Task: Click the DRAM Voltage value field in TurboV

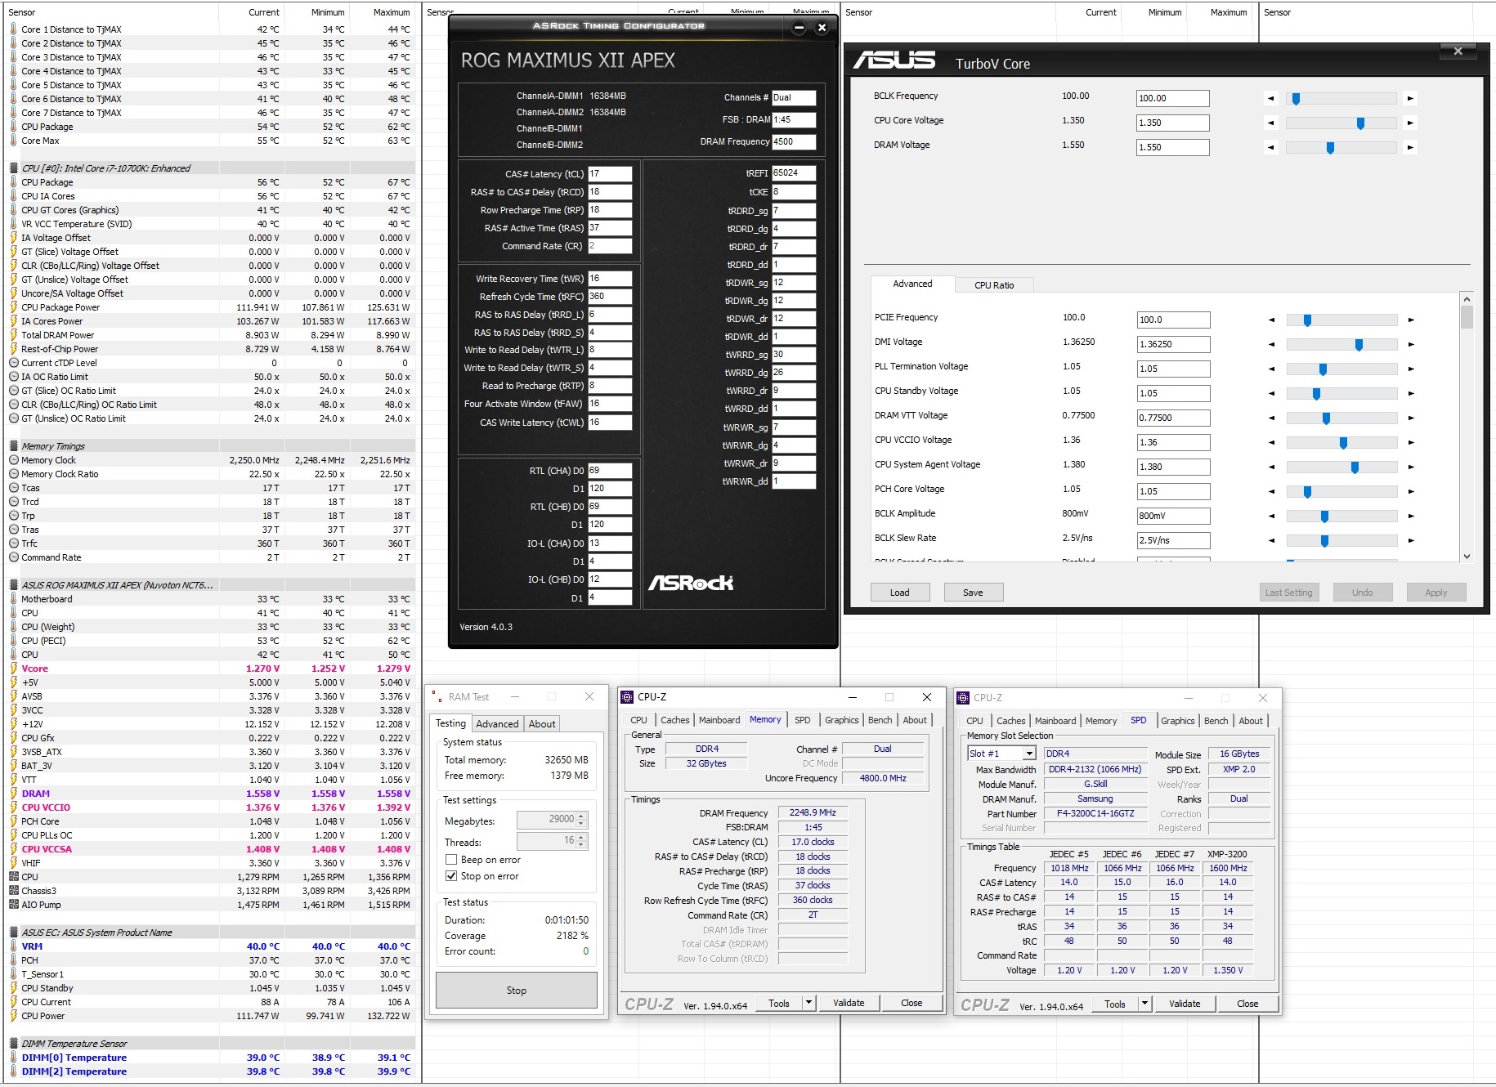Action: coord(1172,147)
